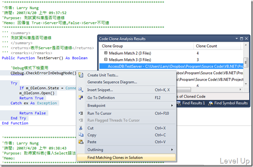Viewport: 253px width, 167px height.
Task: Click clone count value 4
Action: (x=198, y=53)
